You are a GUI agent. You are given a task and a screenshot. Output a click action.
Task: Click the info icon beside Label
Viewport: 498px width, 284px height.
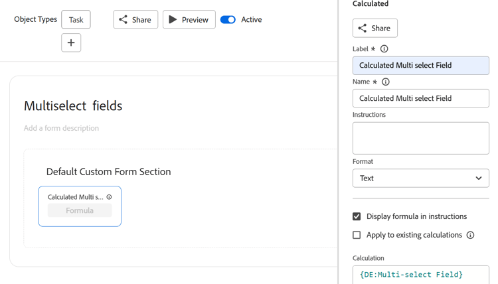click(384, 49)
